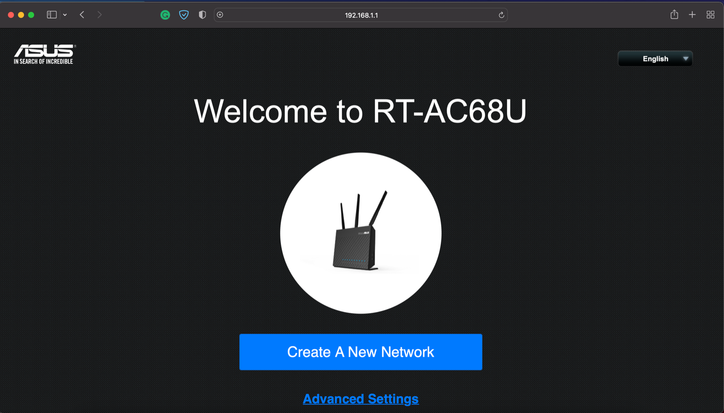
Task: Show the tab overview grid
Action: (x=710, y=15)
